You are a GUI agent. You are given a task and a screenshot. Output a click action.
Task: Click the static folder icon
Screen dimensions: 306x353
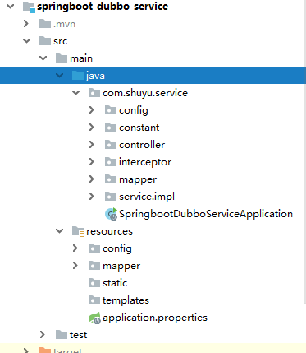pyautogui.click(x=94, y=283)
